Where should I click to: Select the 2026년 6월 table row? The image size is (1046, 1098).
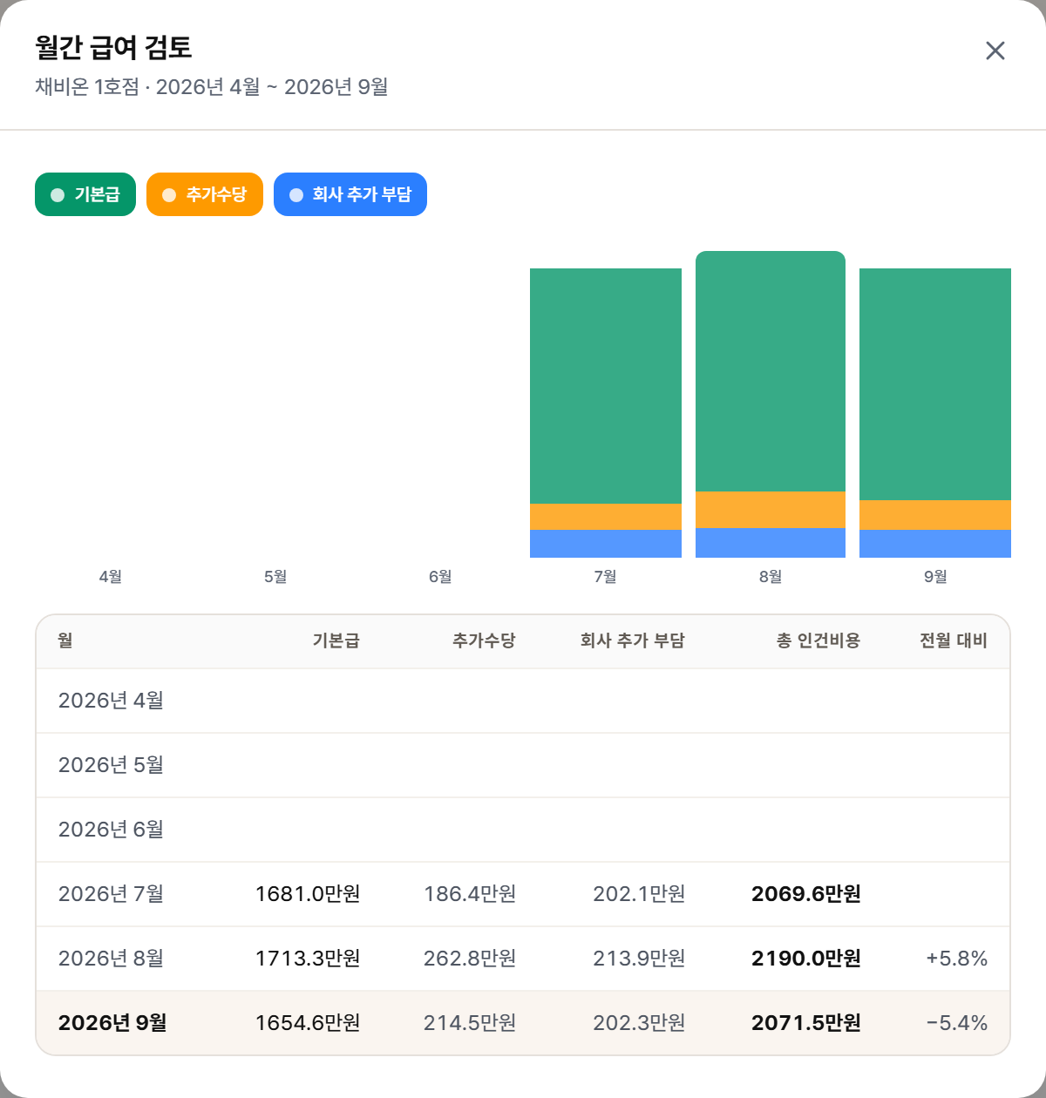click(x=523, y=830)
